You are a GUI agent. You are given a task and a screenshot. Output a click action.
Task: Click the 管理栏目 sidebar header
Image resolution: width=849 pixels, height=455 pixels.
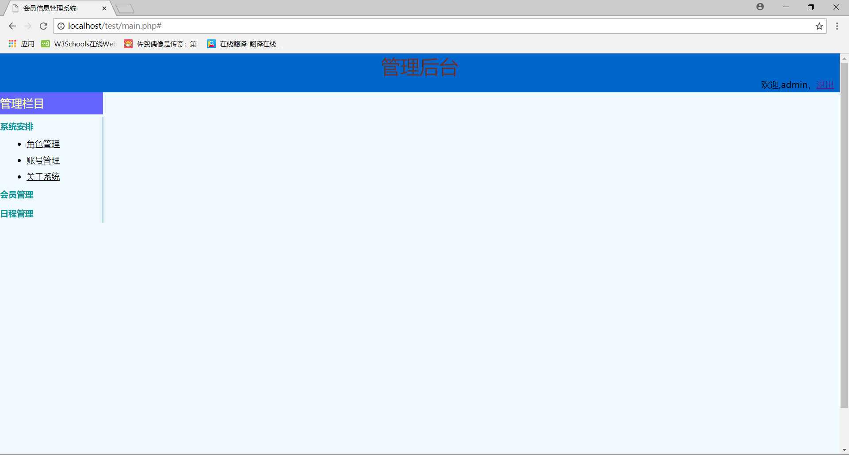51,103
